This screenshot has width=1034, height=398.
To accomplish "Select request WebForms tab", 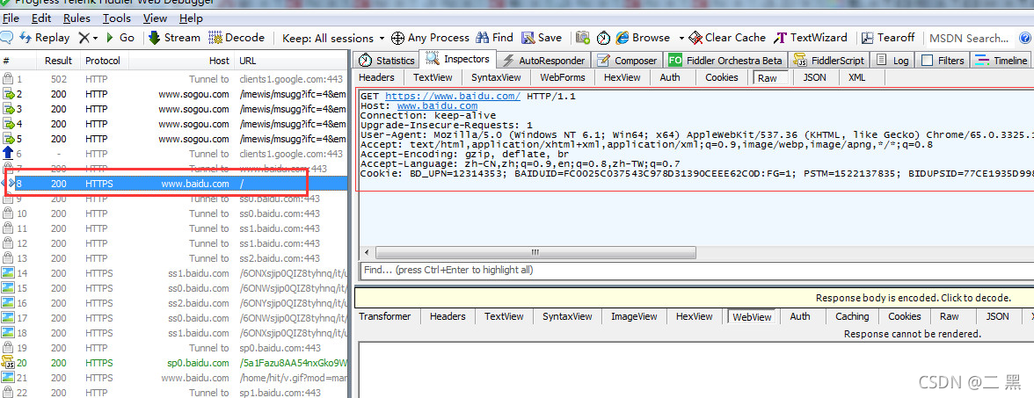I will click(x=563, y=77).
